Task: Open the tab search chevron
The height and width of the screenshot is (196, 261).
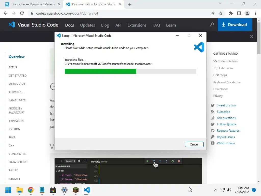Action: point(220,4)
